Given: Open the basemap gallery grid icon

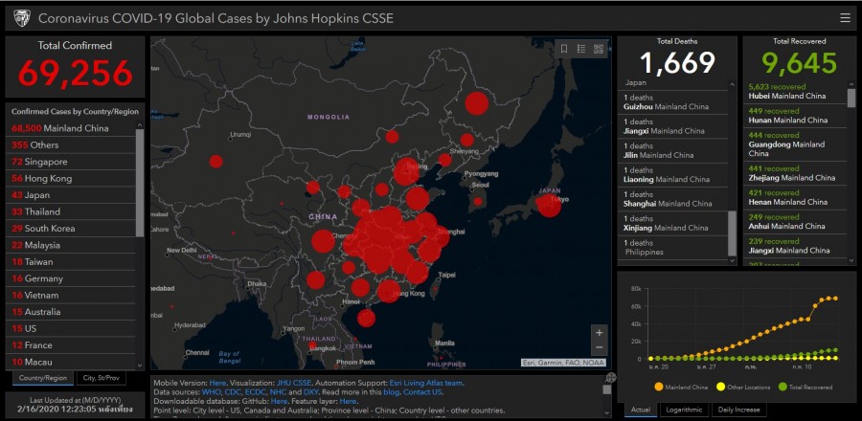Looking at the screenshot, I should click(x=599, y=49).
